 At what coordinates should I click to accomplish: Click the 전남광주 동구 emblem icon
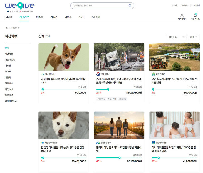[x=98, y=142]
